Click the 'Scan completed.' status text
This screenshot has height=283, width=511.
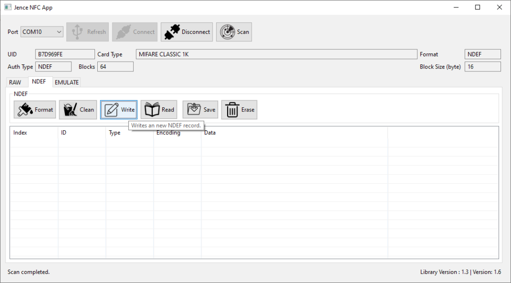(x=28, y=272)
